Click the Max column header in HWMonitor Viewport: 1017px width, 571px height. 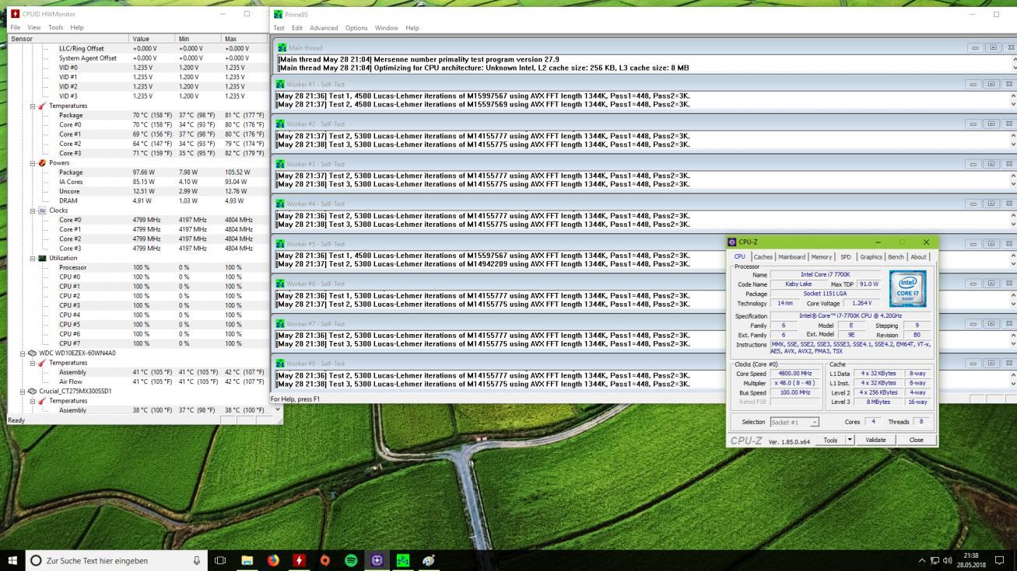click(244, 39)
